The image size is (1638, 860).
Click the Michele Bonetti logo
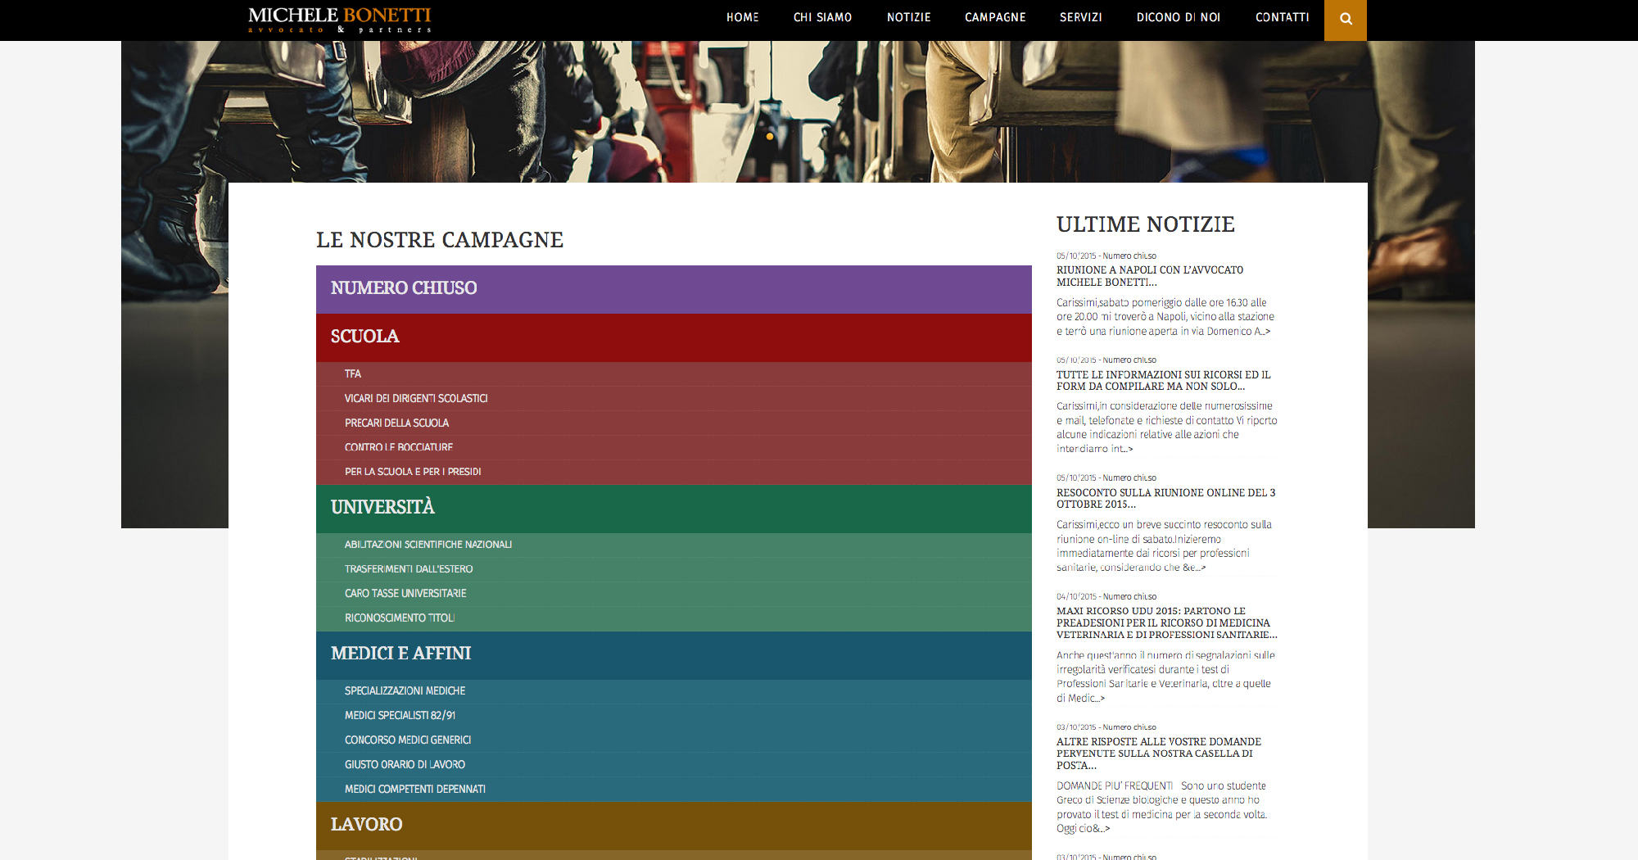[x=339, y=20]
